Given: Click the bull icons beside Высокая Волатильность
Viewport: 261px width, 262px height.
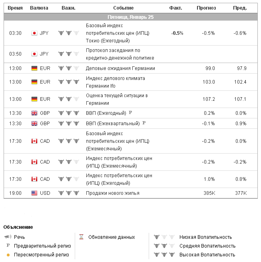Looking at the screenshot, I should tap(164, 255).
